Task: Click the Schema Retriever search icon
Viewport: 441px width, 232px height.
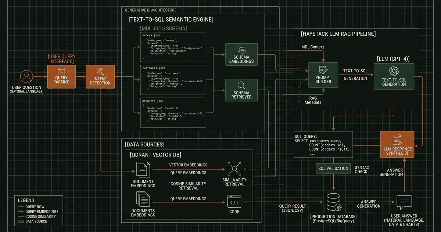Action: click(241, 85)
